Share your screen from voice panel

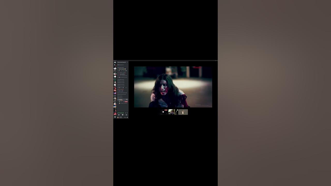123,115
